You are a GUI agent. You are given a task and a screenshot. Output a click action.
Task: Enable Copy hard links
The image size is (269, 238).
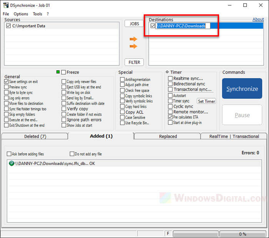(122, 107)
